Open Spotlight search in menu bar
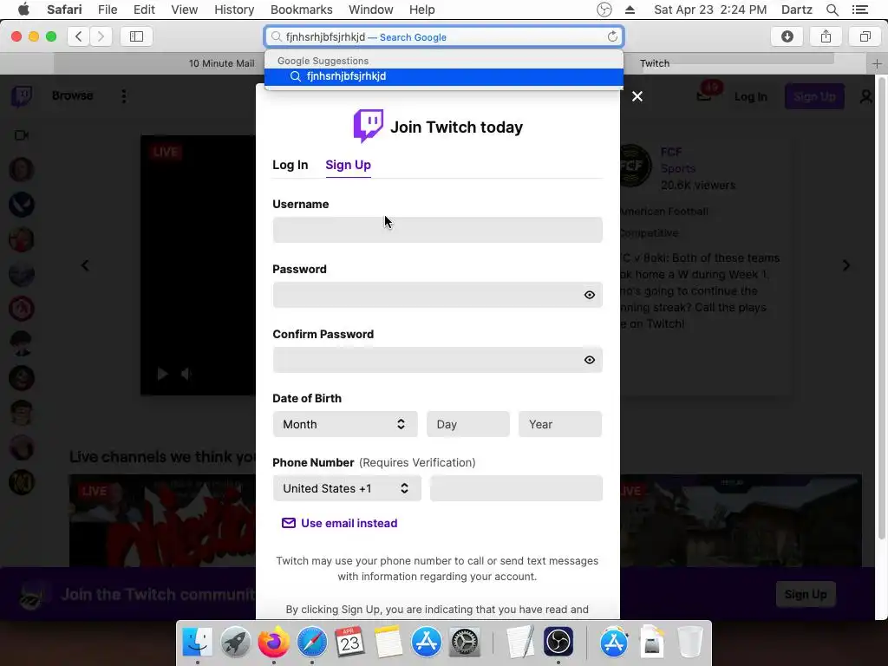This screenshot has width=888, height=666. pyautogui.click(x=832, y=10)
